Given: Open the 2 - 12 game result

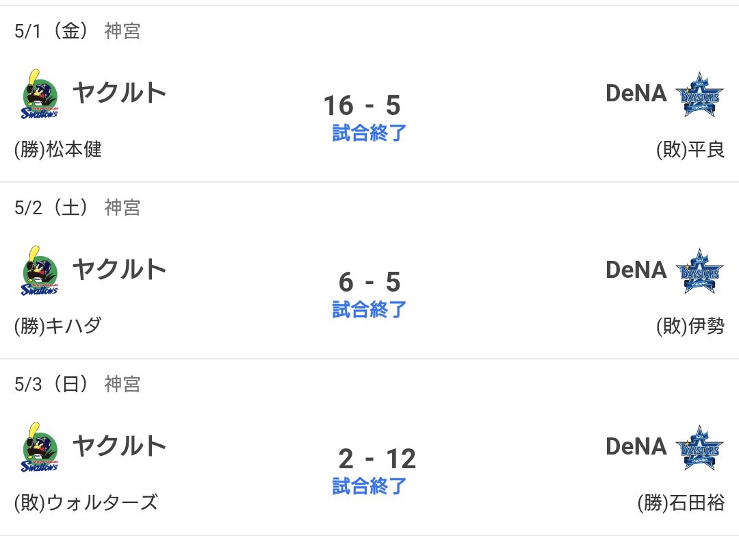Looking at the screenshot, I should [377, 459].
